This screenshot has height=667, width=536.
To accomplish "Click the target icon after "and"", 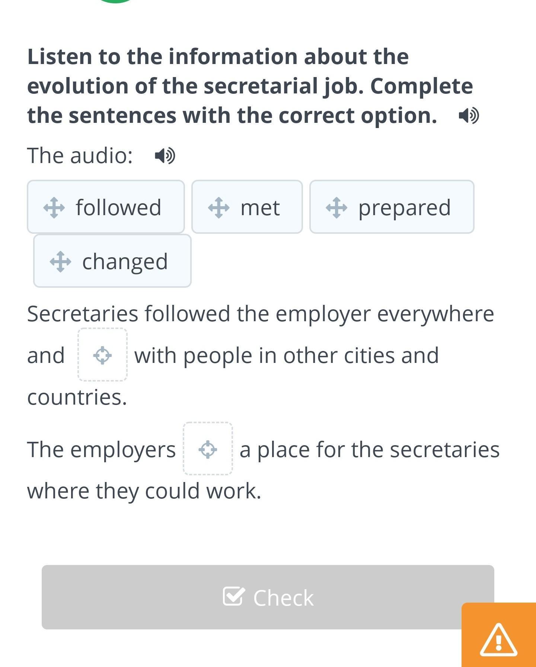I will [102, 355].
